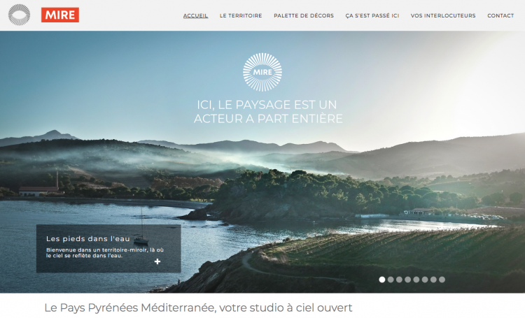Open Ça s'est passé ici page
The height and width of the screenshot is (318, 525).
tap(372, 15)
